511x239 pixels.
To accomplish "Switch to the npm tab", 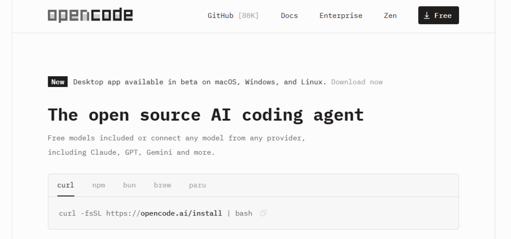I will pyautogui.click(x=99, y=185).
